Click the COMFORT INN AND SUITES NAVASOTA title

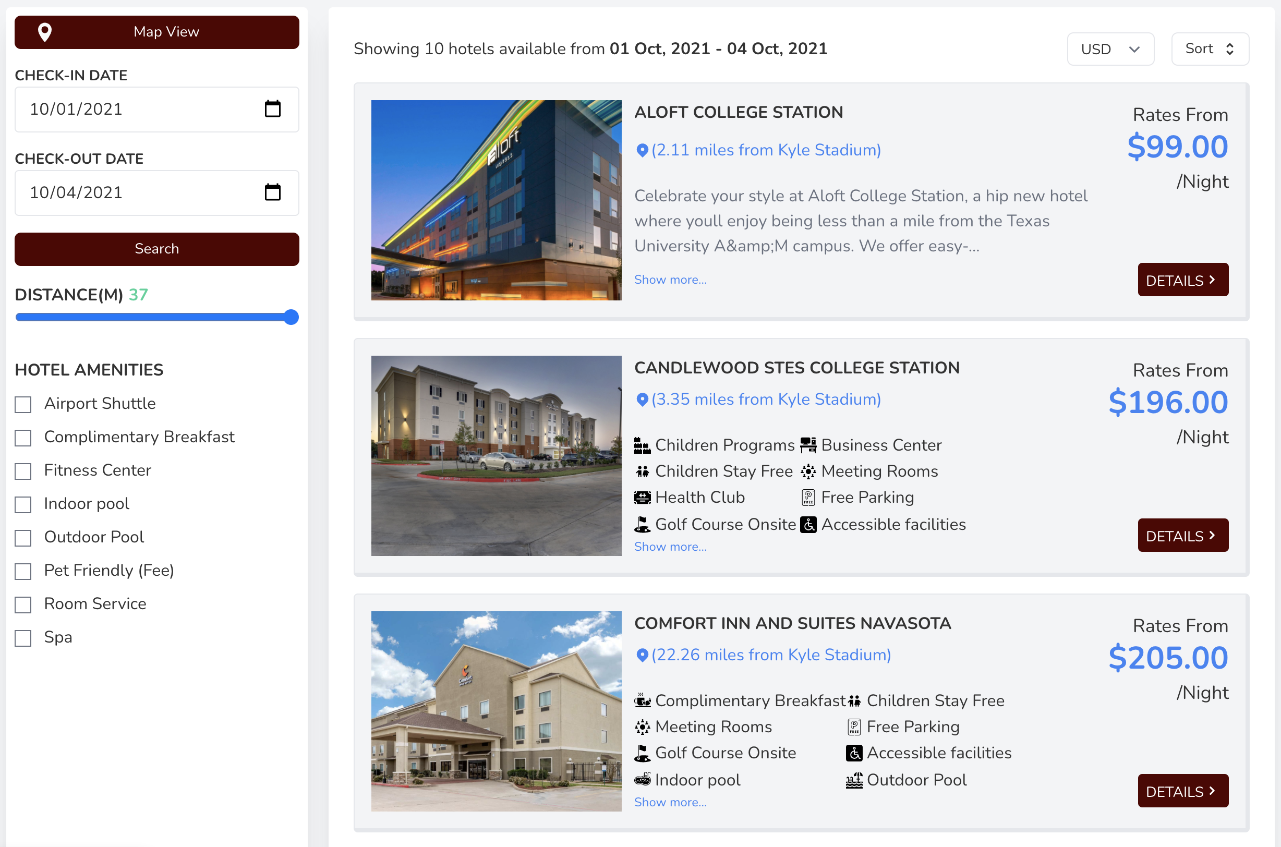(792, 623)
